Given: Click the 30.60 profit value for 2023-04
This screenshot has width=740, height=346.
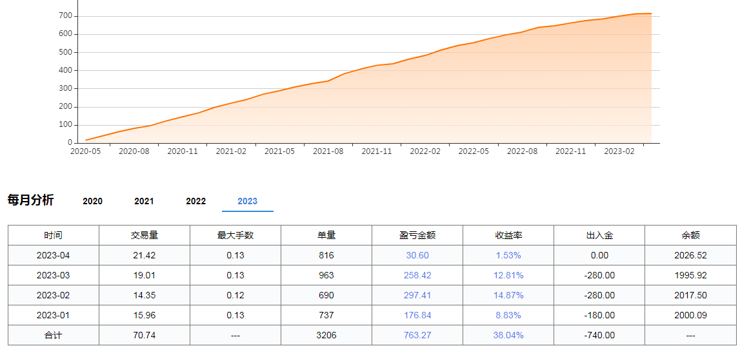Looking at the screenshot, I should click(417, 256).
